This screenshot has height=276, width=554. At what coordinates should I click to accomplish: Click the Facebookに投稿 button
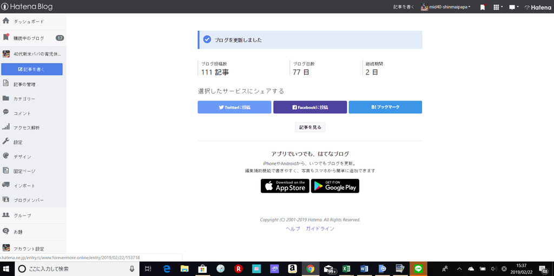pos(310,107)
